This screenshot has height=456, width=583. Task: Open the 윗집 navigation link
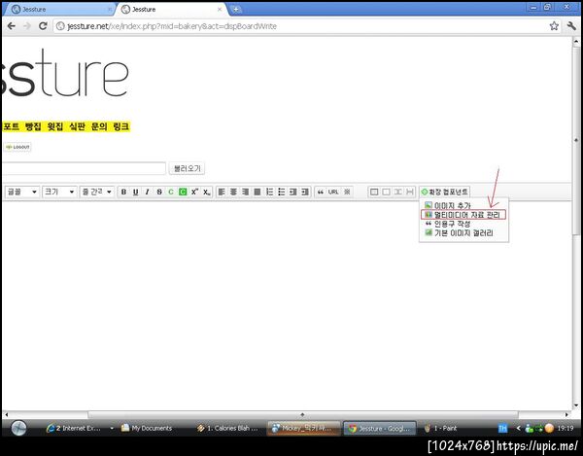pyautogui.click(x=55, y=126)
